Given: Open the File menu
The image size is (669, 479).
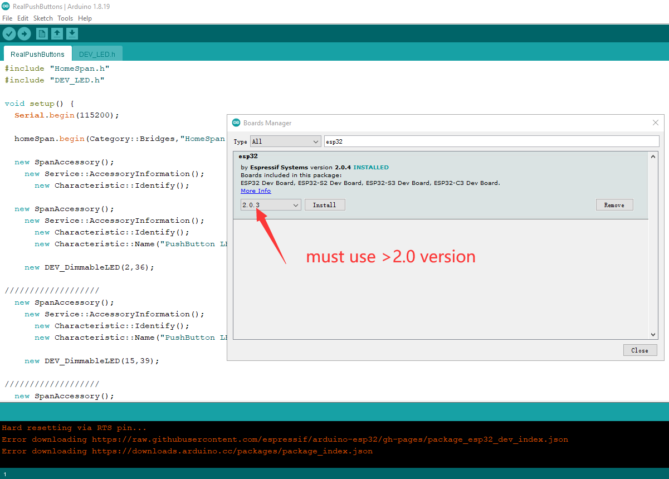Looking at the screenshot, I should click(x=7, y=18).
